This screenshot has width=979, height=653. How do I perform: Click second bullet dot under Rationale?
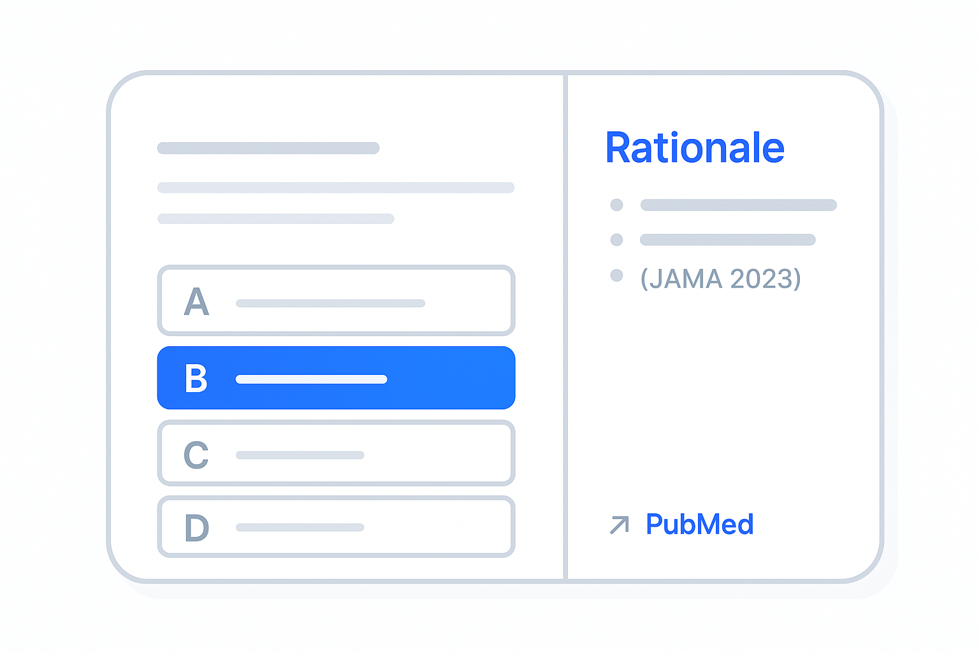[616, 240]
